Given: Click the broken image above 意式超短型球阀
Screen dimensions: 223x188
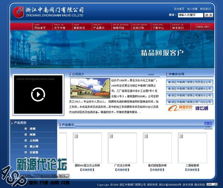Looking at the screenshot, I should pos(157,148).
